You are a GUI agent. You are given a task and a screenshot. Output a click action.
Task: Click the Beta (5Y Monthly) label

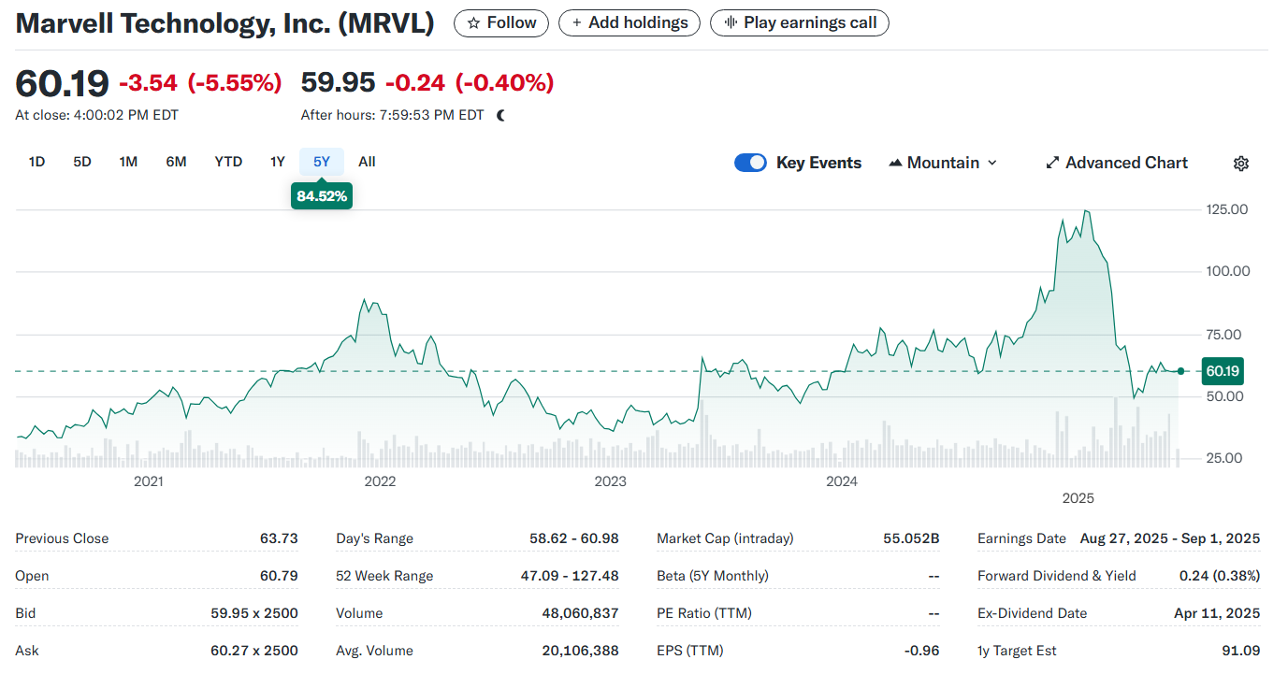pos(713,576)
